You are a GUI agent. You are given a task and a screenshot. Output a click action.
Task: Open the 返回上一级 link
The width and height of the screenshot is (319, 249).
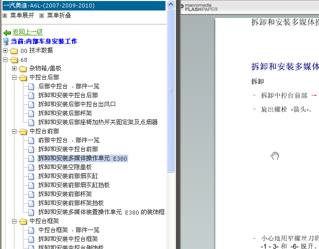click(x=28, y=32)
